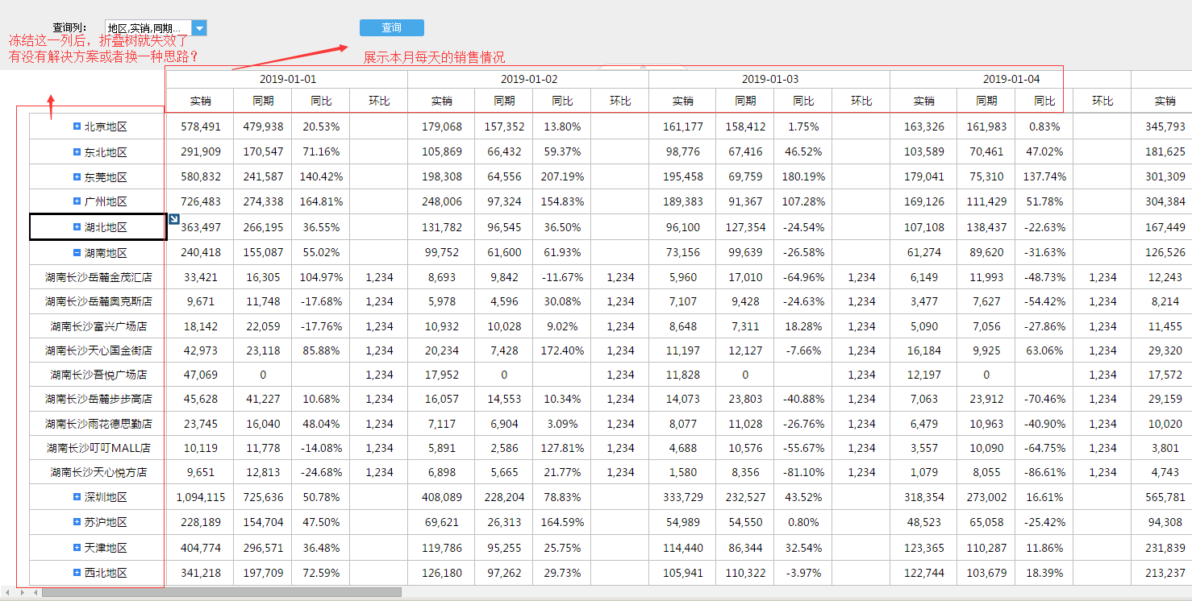Image resolution: width=1192 pixels, height=601 pixels.
Task: Click the 726,483 cell for 广州地区
Action: pos(200,201)
